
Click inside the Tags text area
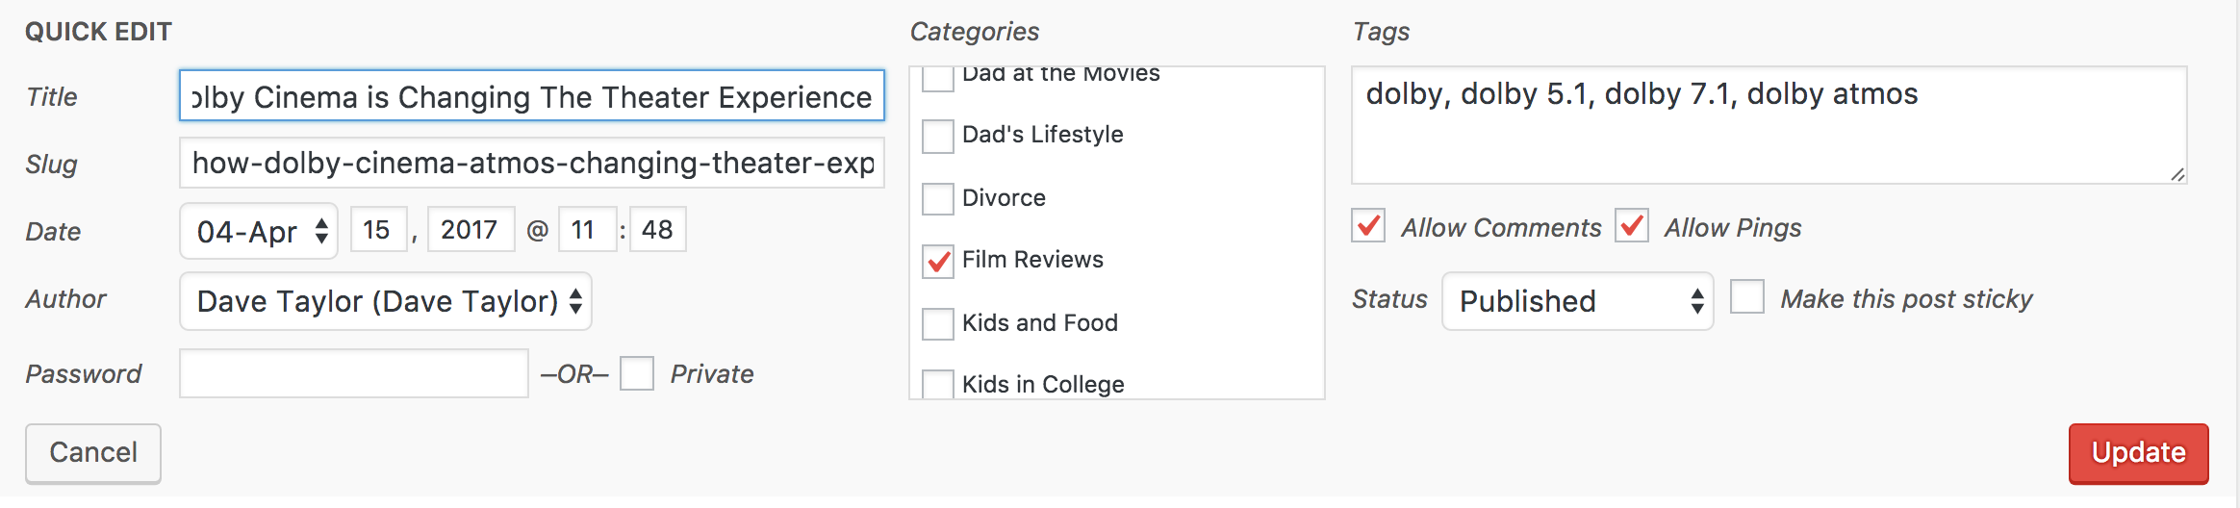point(1769,125)
